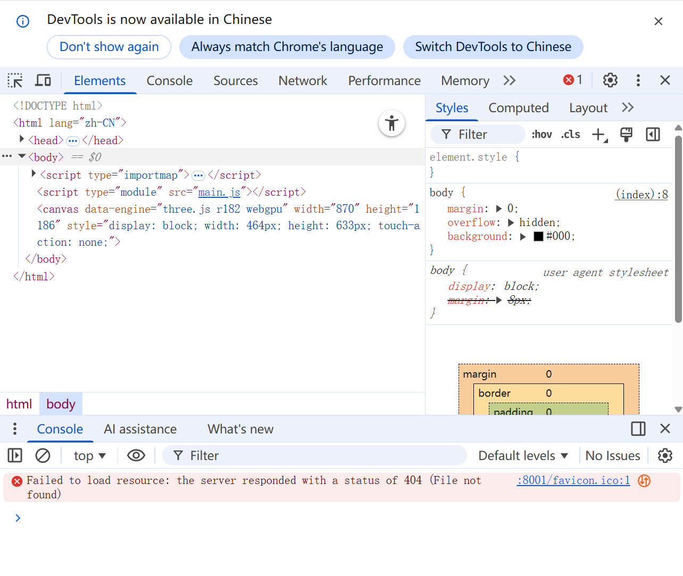Toggle the drawer split view icon

[638, 429]
